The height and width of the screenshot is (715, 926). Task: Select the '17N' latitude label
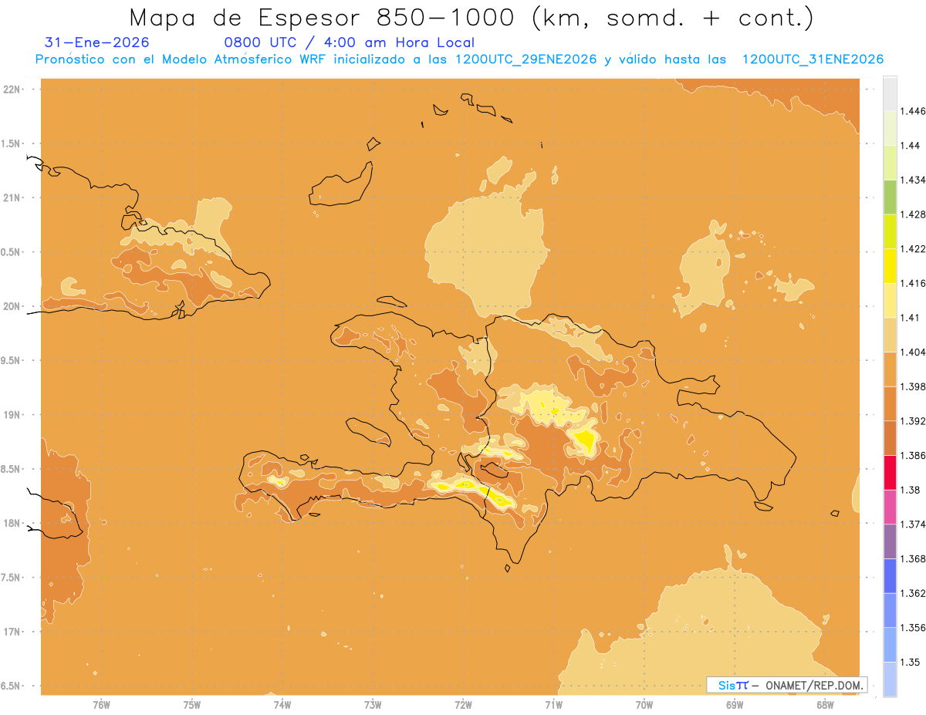click(13, 632)
